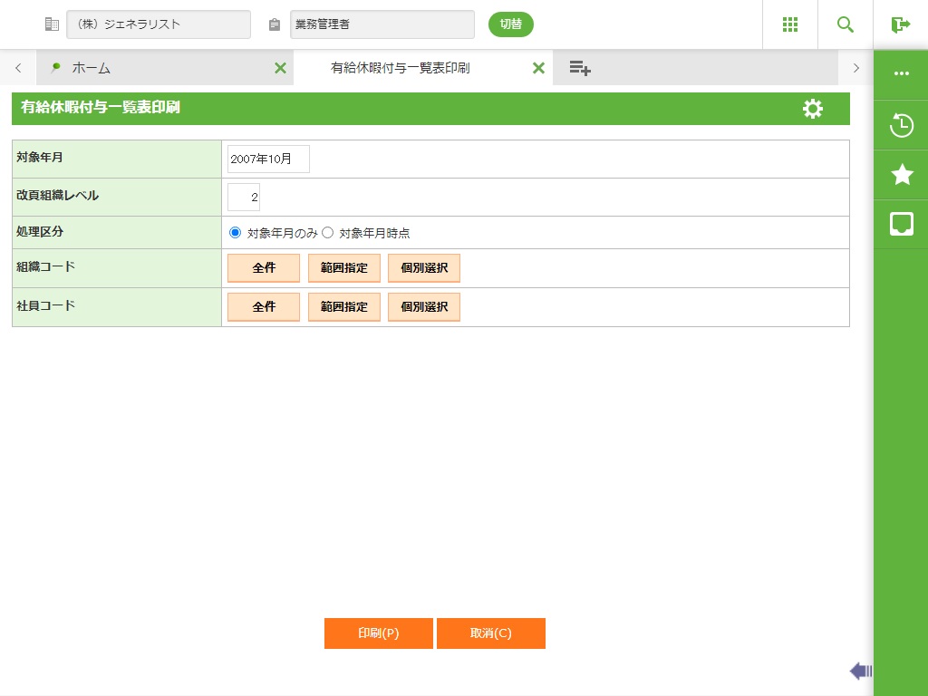
Task: Select the 対象年月のみ radio button
Action: (x=236, y=233)
